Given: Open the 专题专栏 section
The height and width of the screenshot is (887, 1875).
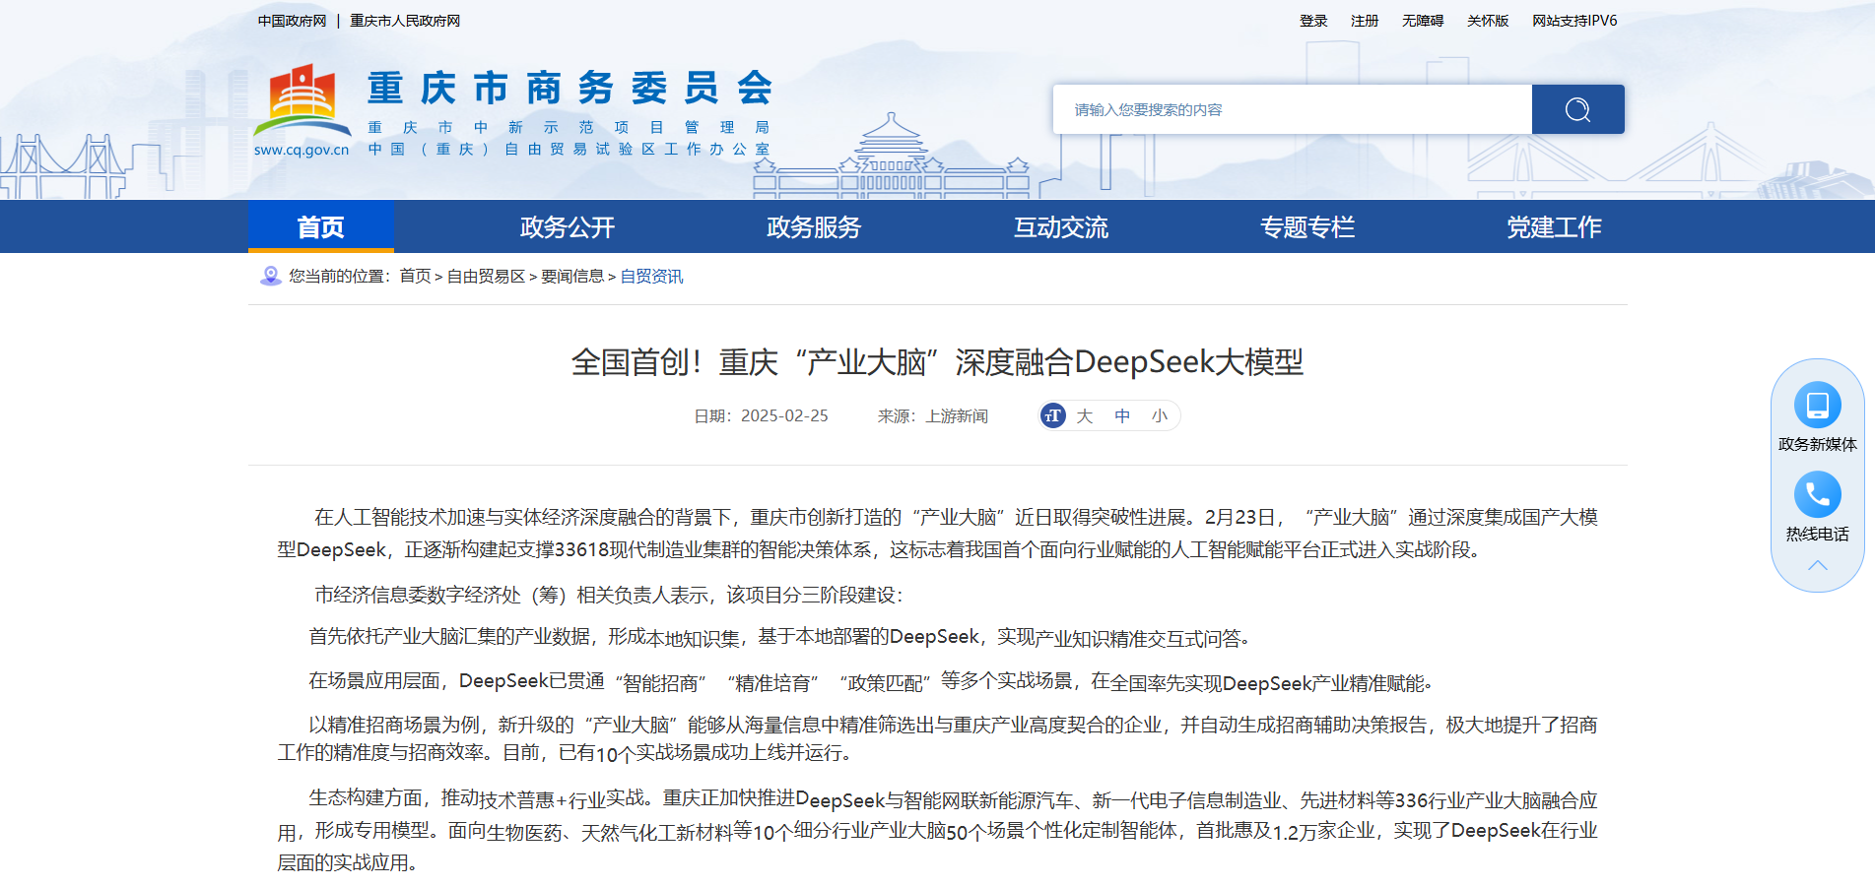Looking at the screenshot, I should pyautogui.click(x=1307, y=226).
